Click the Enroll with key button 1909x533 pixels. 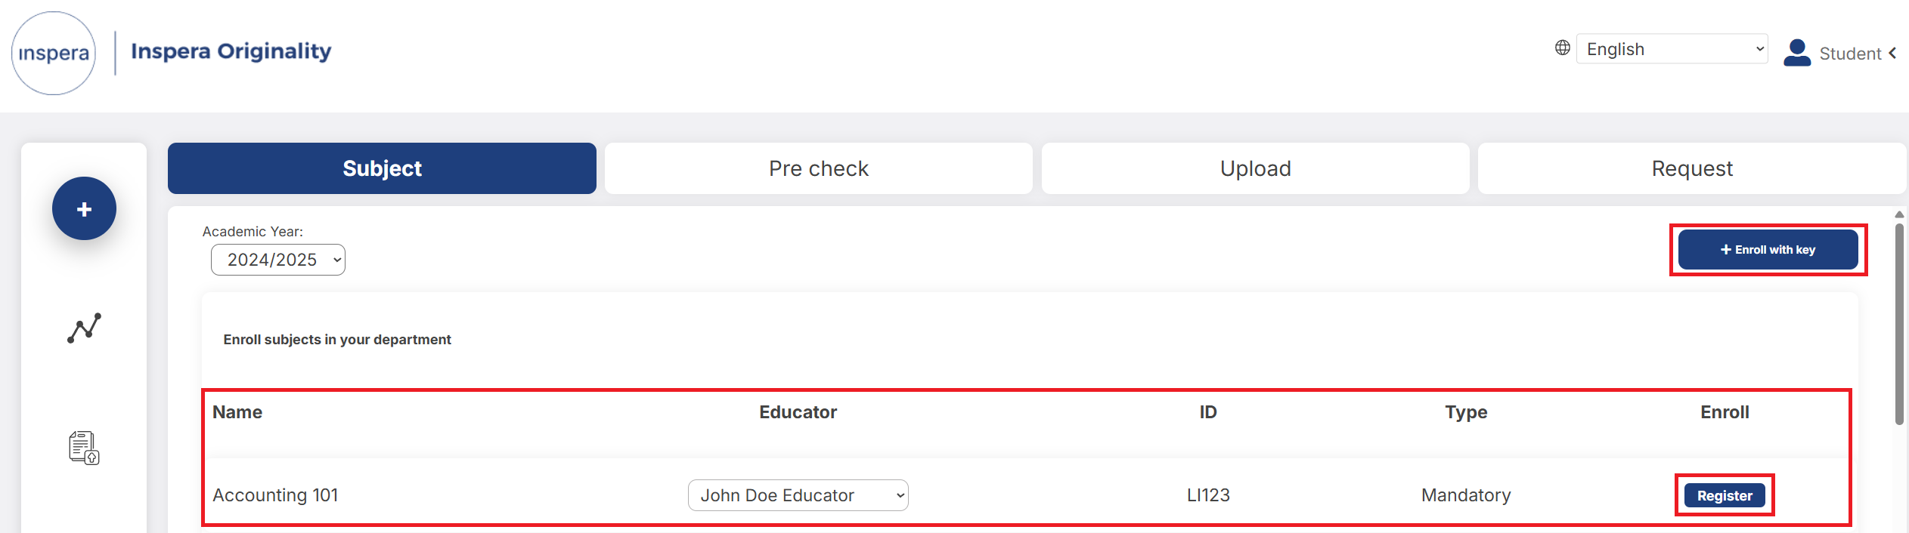coord(1768,250)
